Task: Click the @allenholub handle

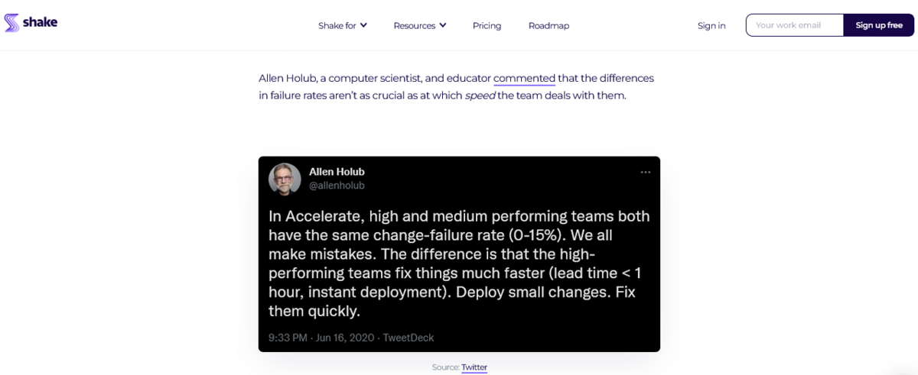Action: click(x=337, y=186)
